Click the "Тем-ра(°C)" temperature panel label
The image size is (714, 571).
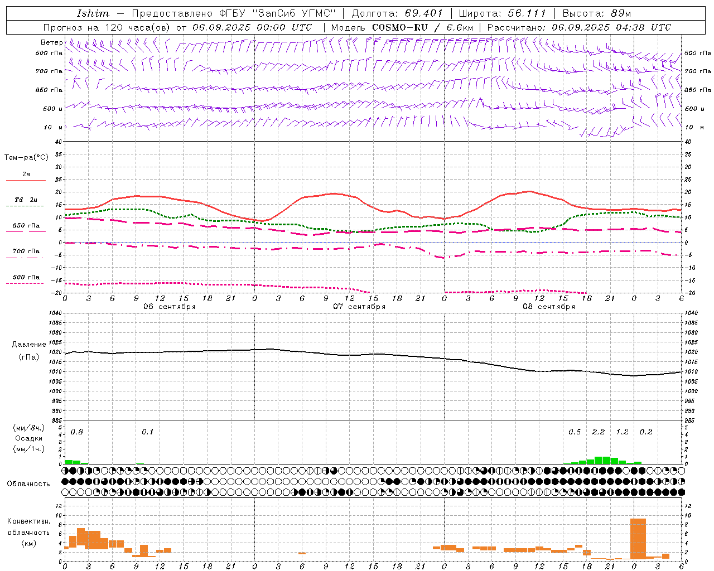point(26,158)
